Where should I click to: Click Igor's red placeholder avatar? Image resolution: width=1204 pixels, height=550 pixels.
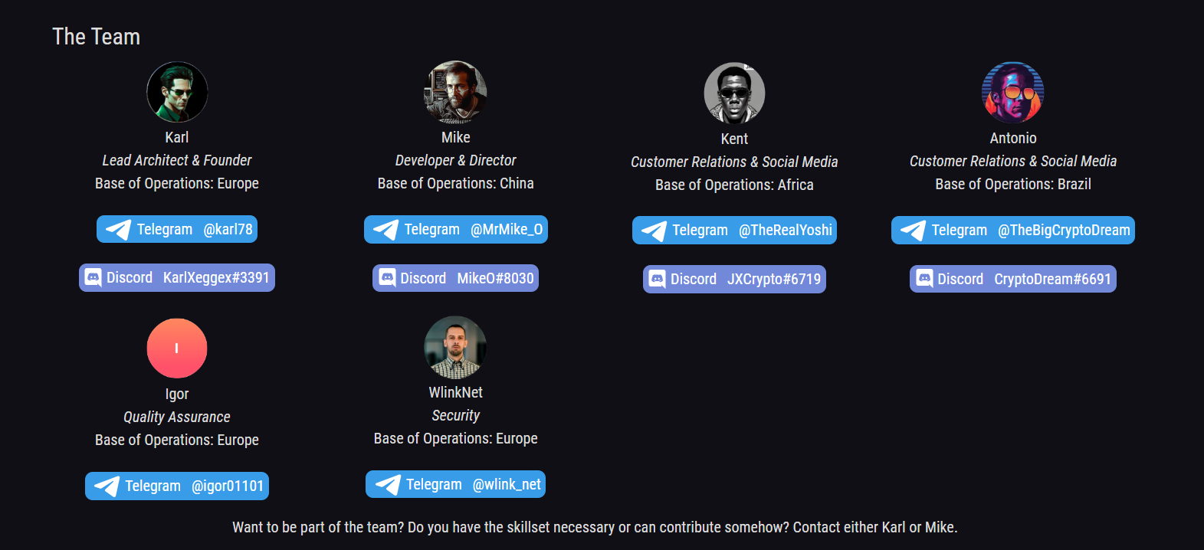point(177,349)
